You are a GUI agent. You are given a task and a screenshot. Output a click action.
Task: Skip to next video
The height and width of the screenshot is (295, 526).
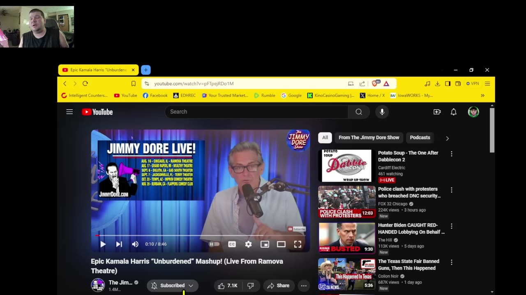point(119,244)
